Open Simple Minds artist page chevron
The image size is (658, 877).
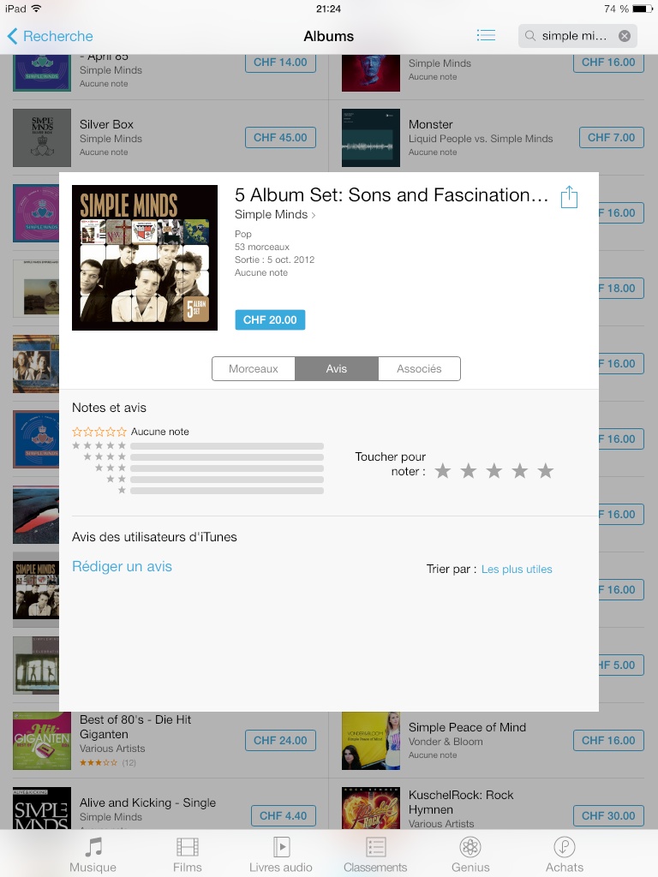tap(314, 215)
